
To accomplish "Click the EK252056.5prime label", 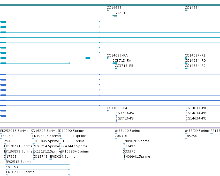I will coord(14,131).
